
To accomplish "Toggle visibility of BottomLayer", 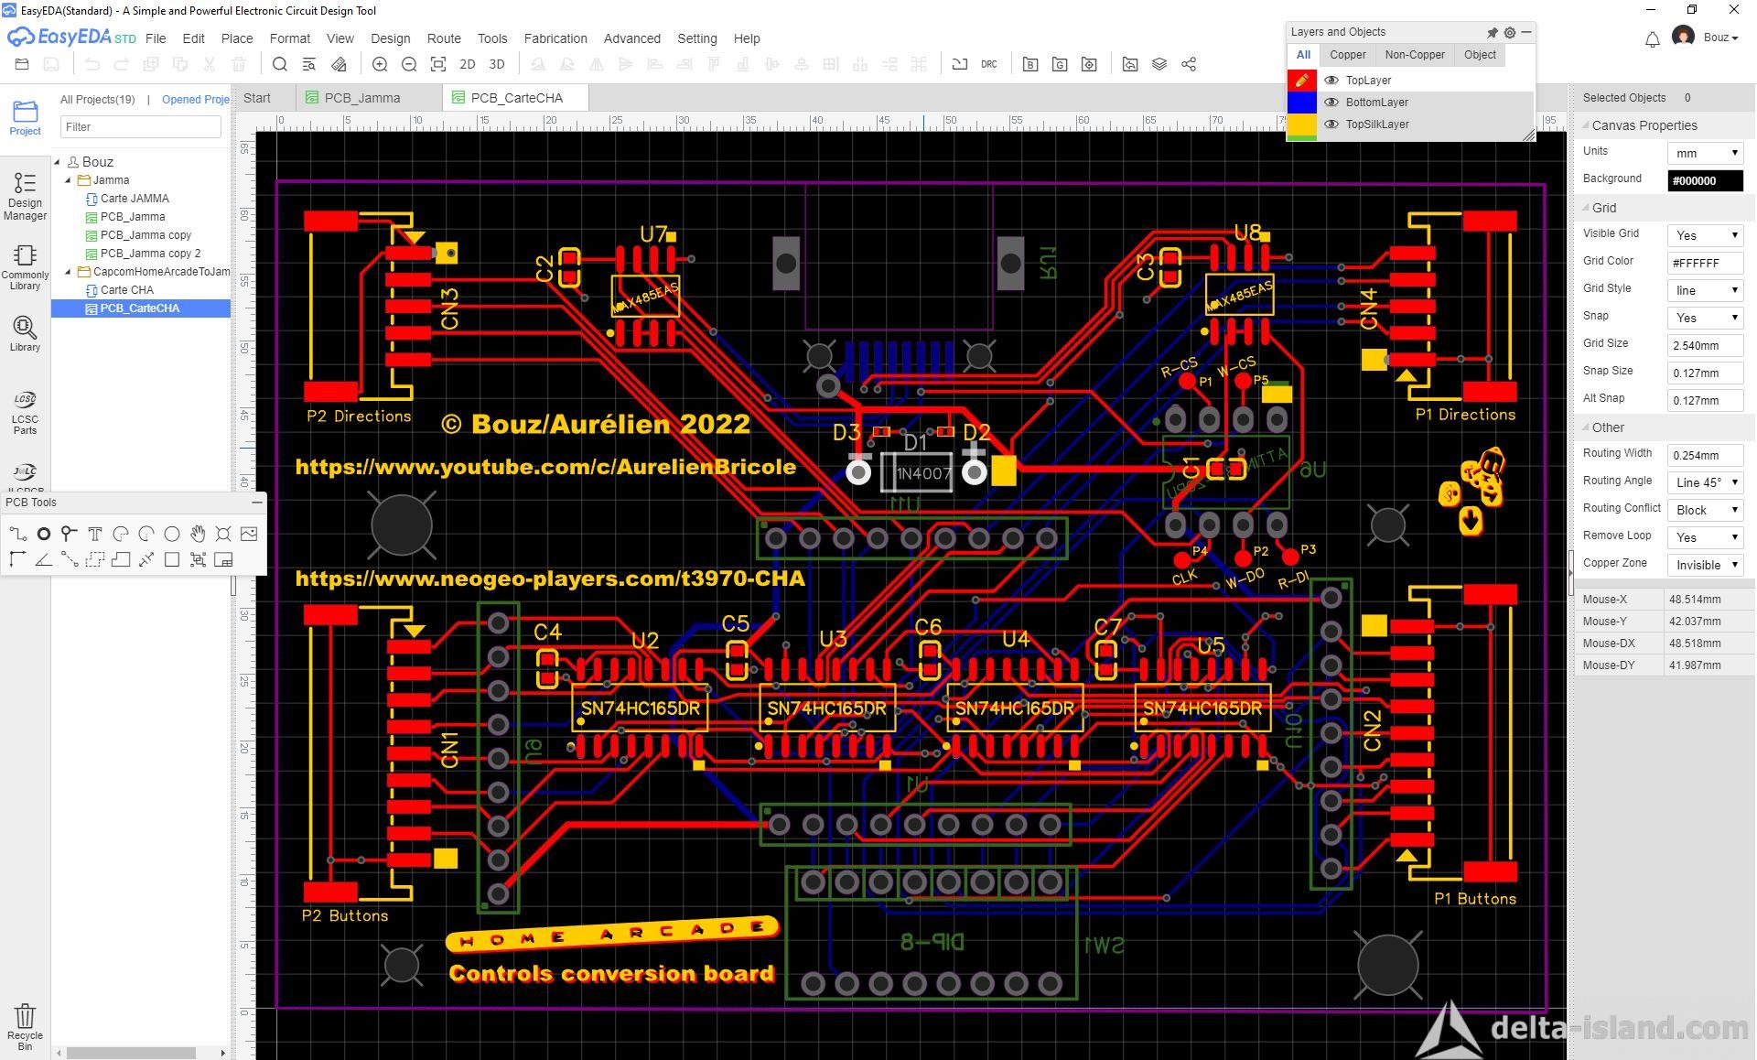I will 1331,103.
